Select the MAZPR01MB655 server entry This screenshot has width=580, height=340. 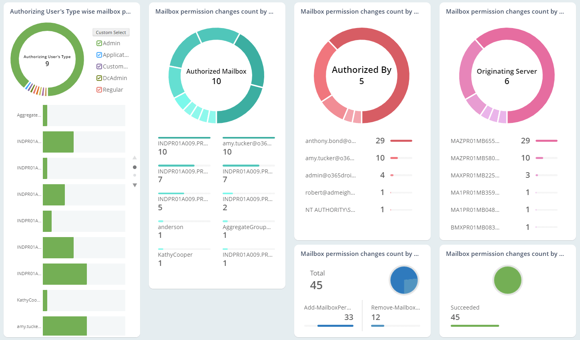point(476,141)
